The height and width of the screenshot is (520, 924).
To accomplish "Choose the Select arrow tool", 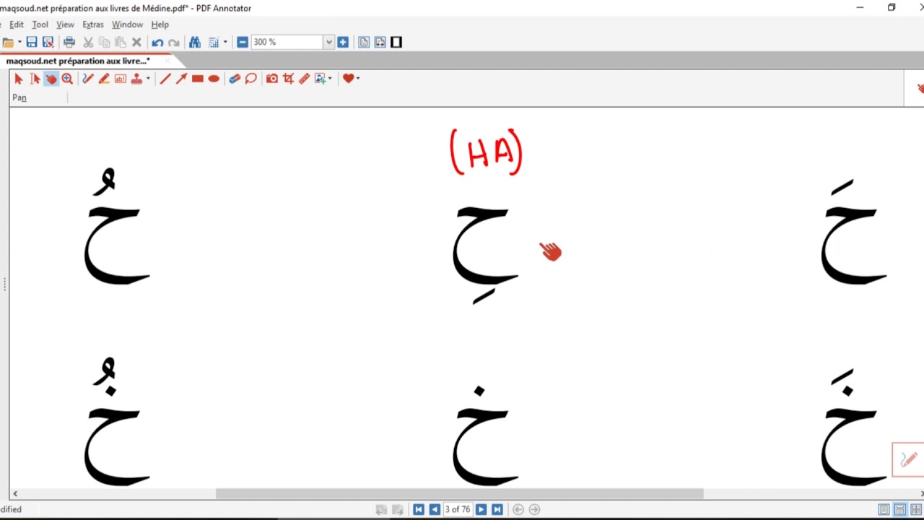I will click(x=19, y=78).
